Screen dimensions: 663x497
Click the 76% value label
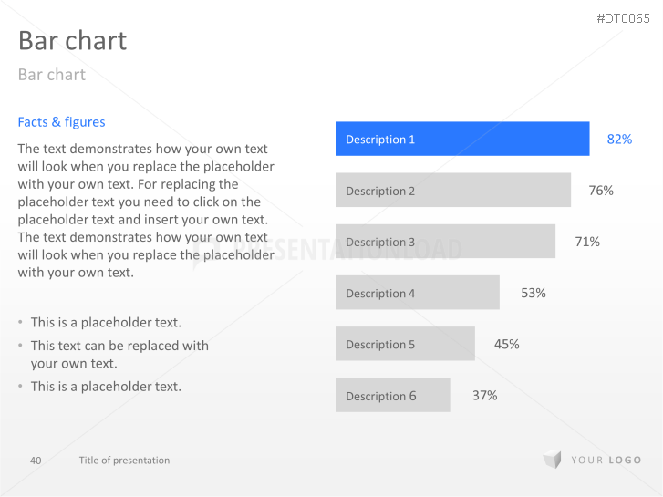601,191
